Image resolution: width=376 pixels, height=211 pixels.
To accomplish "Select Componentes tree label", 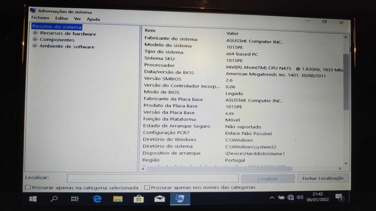I will click(x=57, y=40).
